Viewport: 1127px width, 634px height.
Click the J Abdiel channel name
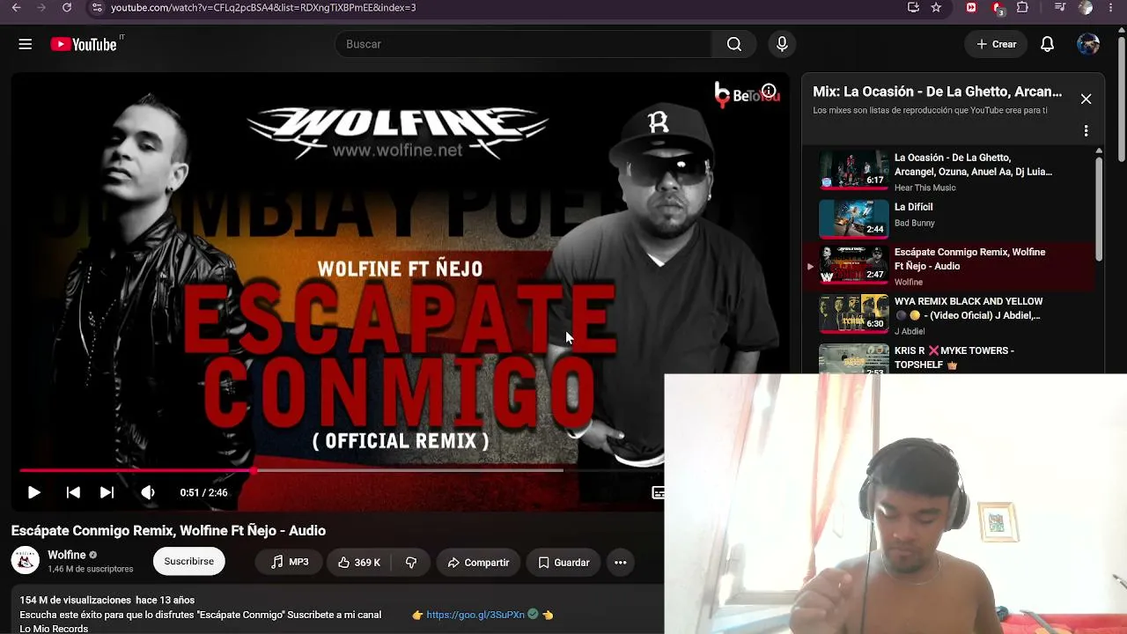(910, 331)
